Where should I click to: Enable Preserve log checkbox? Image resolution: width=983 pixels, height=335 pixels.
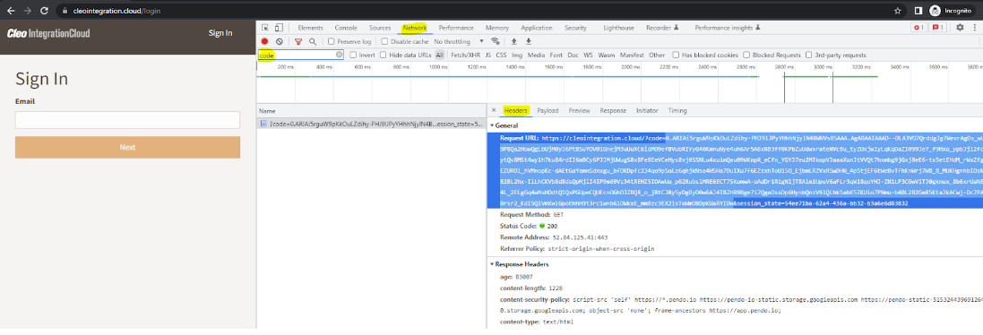click(331, 41)
